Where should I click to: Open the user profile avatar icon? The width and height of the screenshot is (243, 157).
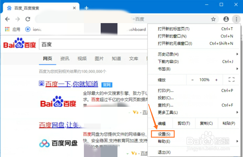[226, 19]
